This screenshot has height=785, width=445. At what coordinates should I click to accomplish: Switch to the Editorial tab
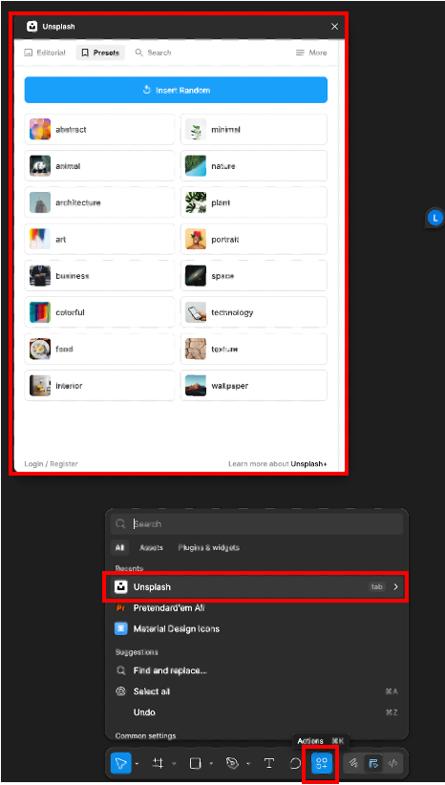[45, 53]
